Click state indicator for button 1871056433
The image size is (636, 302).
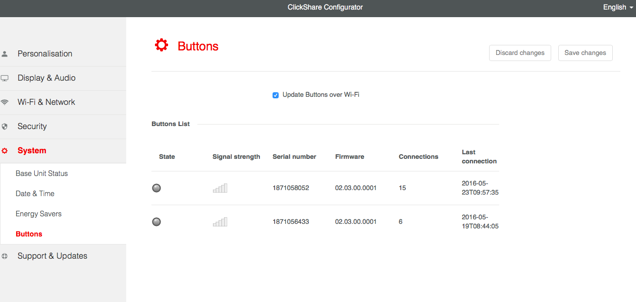[156, 222]
